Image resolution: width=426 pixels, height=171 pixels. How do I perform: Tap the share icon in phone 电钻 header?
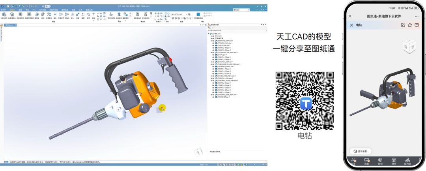pyautogui.click(x=403, y=25)
